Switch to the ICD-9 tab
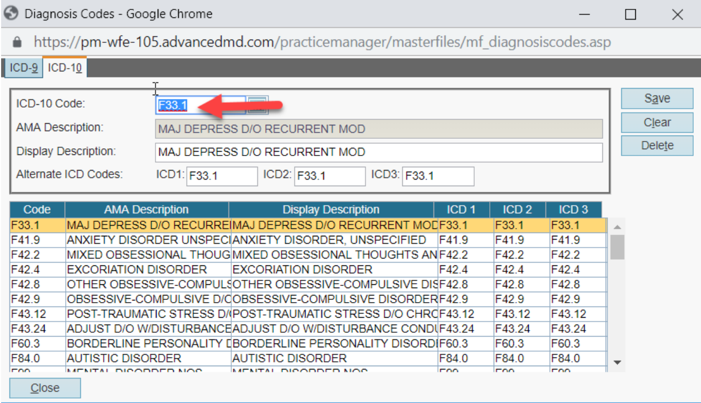This screenshot has width=701, height=403. [x=23, y=68]
